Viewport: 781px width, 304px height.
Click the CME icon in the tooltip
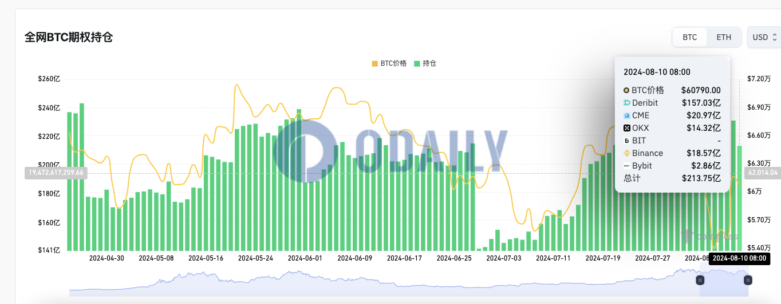point(626,115)
